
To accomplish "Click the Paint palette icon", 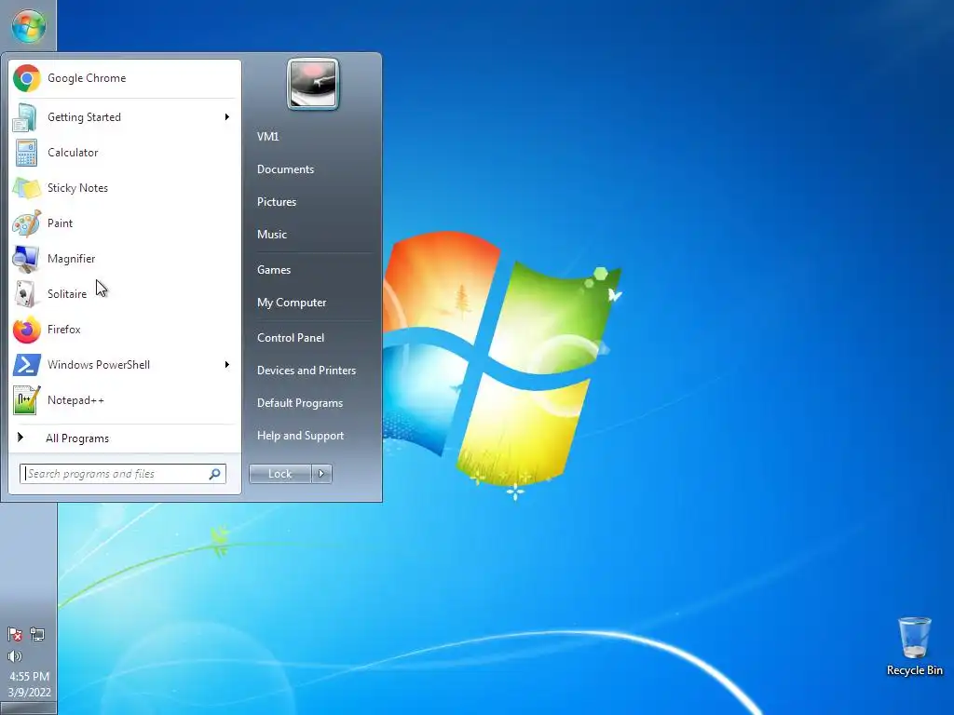I will click(27, 223).
